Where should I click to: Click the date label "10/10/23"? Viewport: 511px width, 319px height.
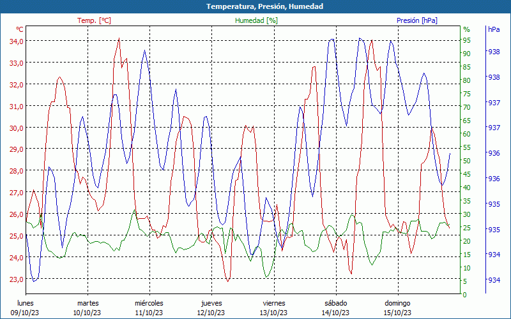(87, 313)
